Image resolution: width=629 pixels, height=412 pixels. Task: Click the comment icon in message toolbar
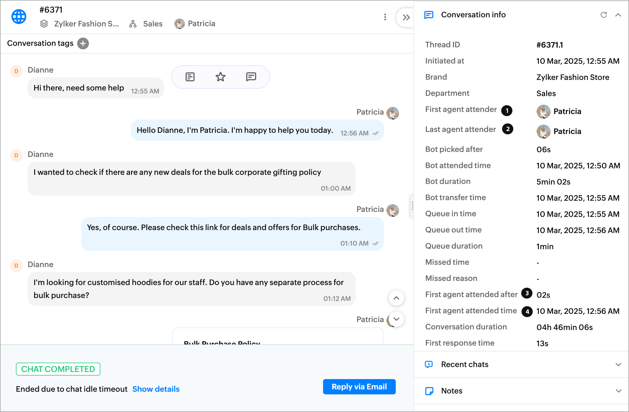coord(251,77)
